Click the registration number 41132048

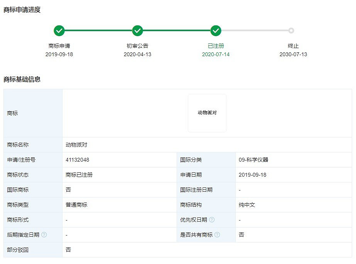pos(78,160)
